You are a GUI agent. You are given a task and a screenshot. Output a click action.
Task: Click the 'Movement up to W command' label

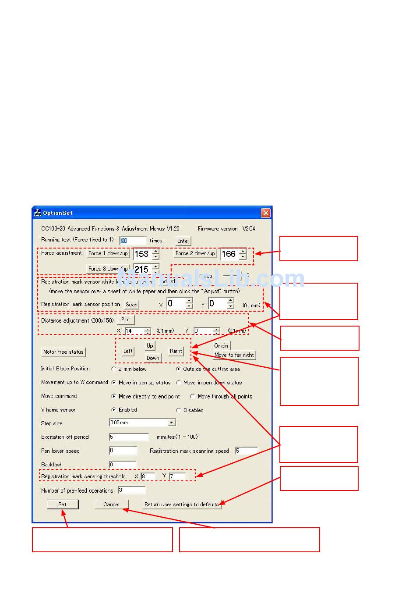point(74,382)
